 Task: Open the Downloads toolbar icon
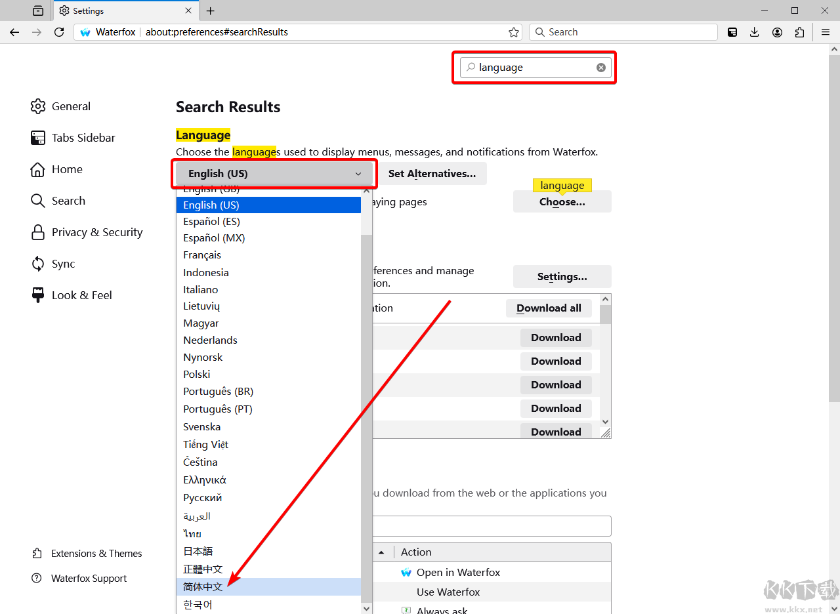click(x=755, y=32)
